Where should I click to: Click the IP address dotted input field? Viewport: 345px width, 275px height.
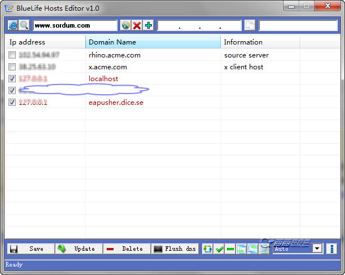199,25
